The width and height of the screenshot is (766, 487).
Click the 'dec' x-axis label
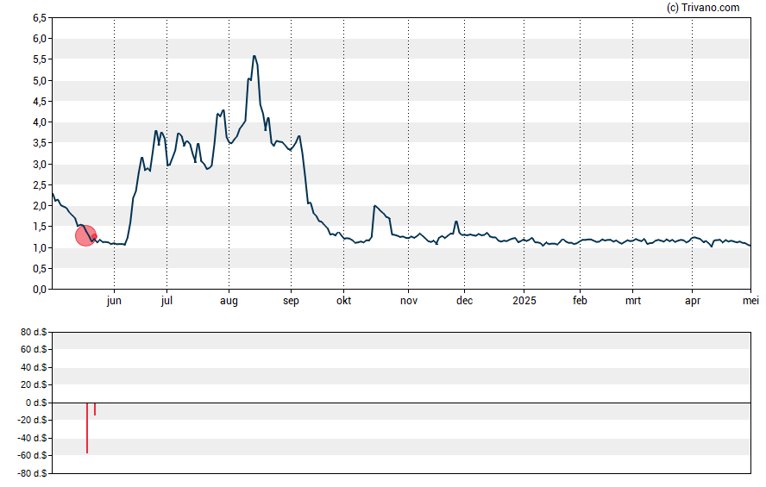coord(464,301)
